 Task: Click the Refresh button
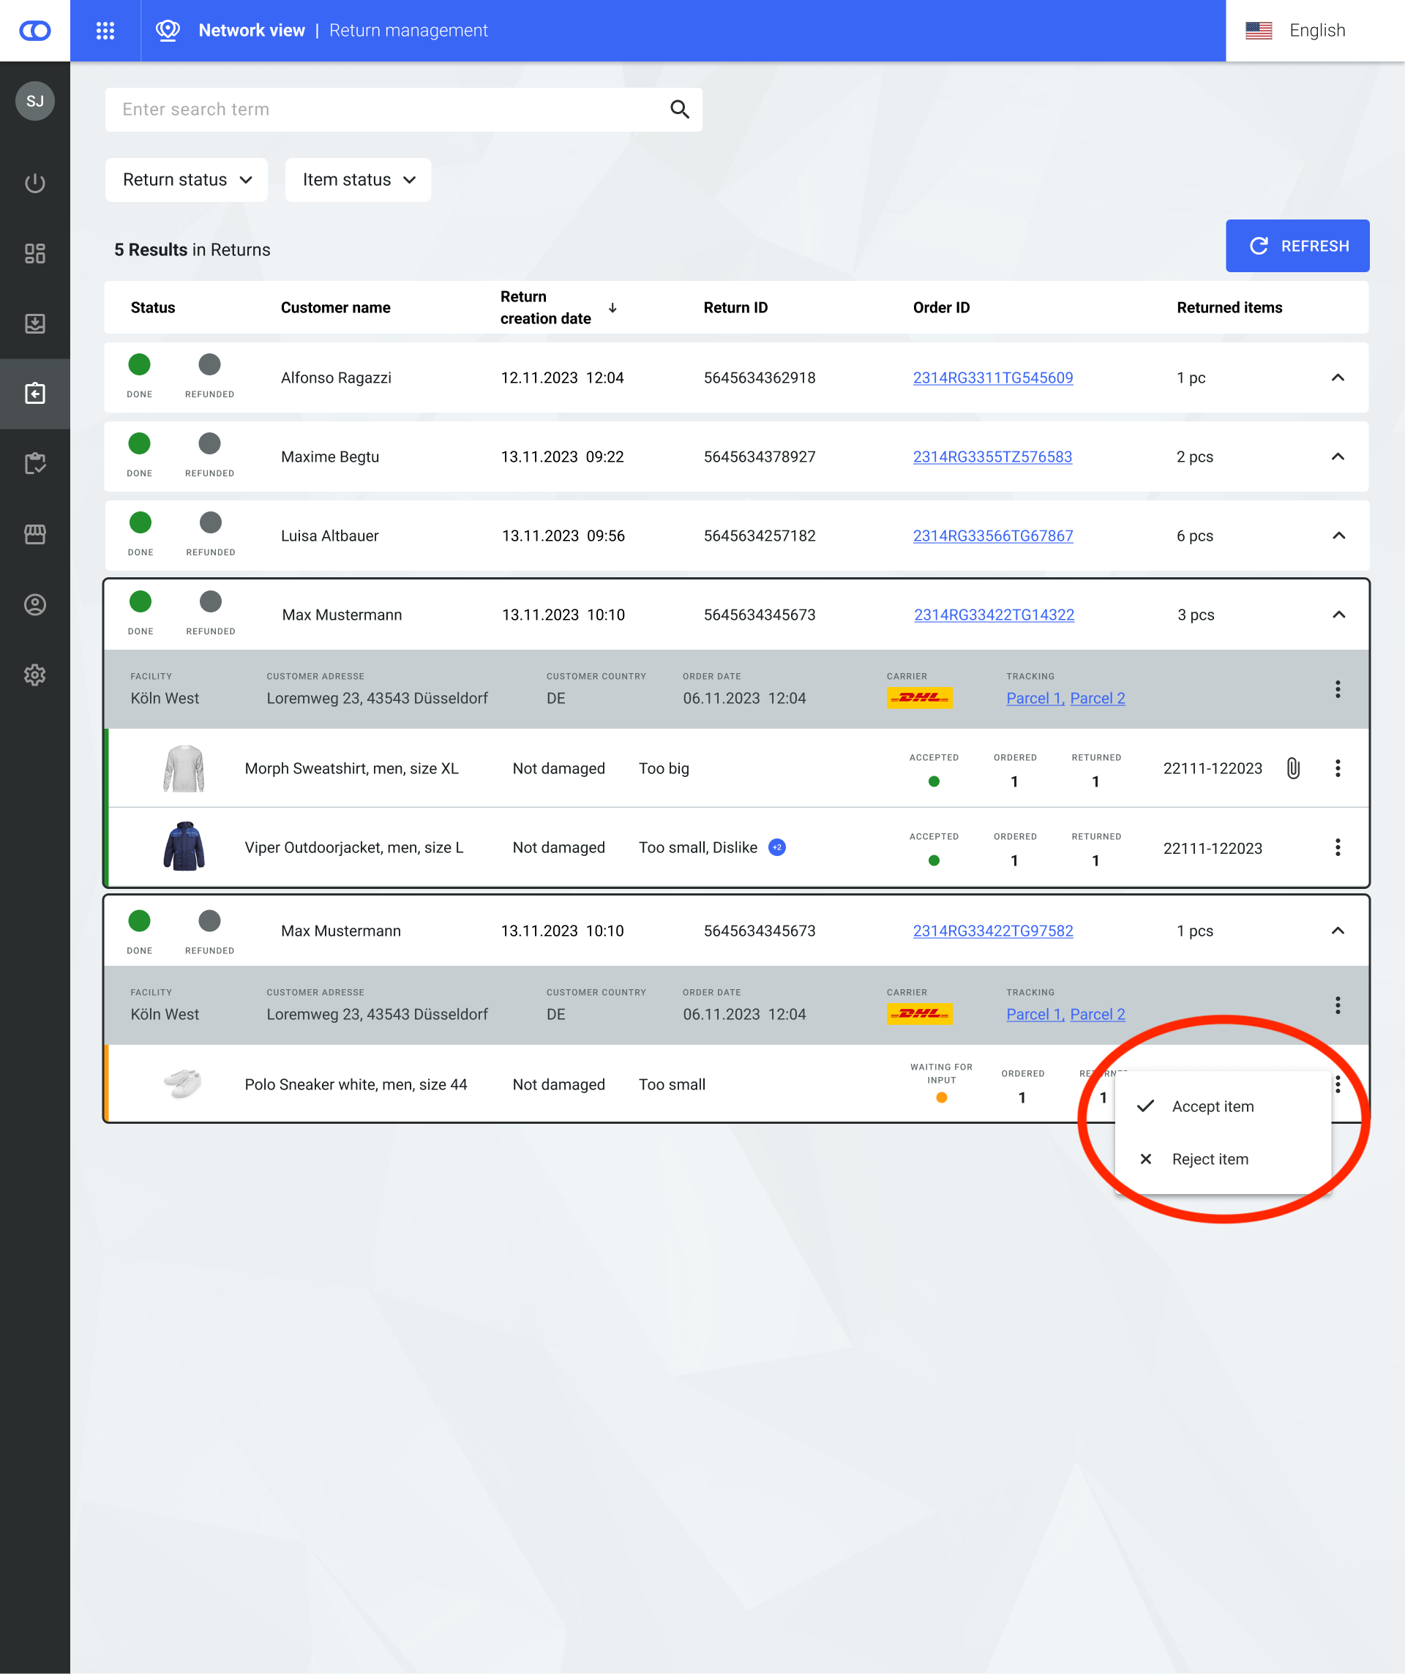coord(1297,246)
